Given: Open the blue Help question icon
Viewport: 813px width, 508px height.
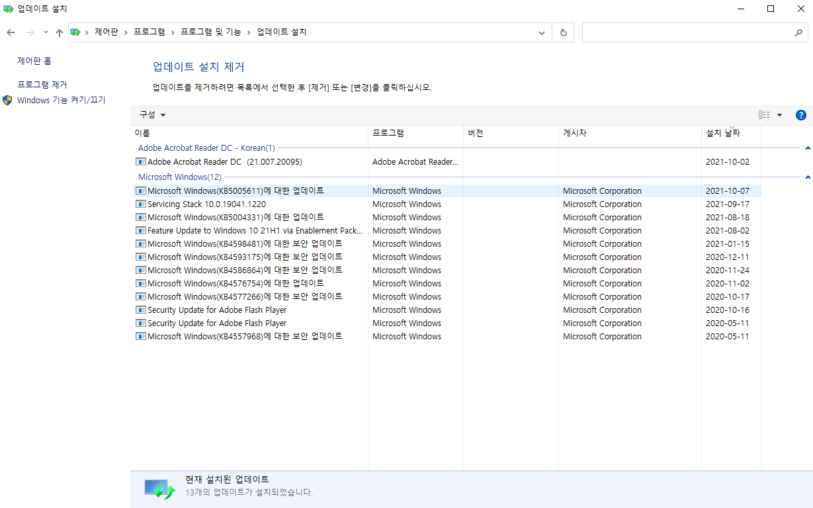Looking at the screenshot, I should [x=800, y=114].
